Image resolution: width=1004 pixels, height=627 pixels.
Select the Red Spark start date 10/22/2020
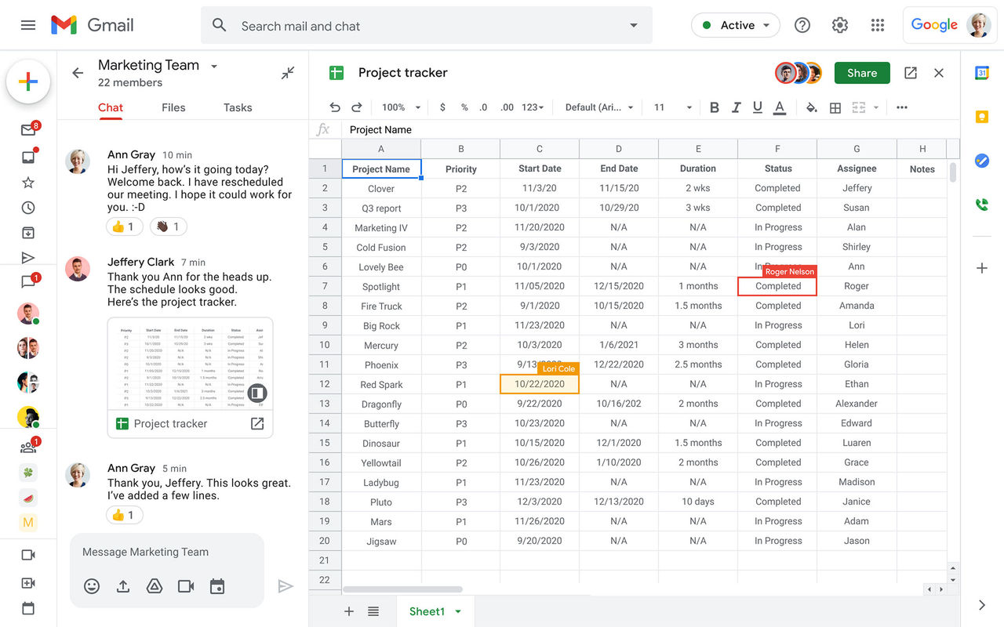(540, 384)
